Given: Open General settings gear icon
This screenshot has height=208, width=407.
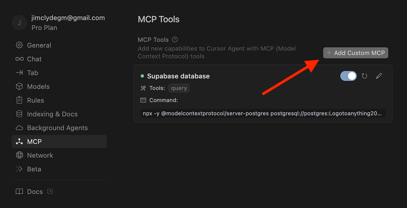Looking at the screenshot, I should (x=19, y=45).
